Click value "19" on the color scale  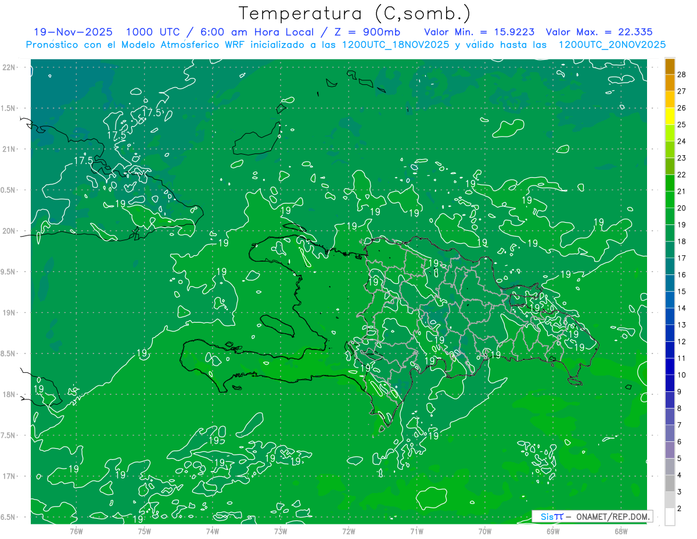click(682, 225)
